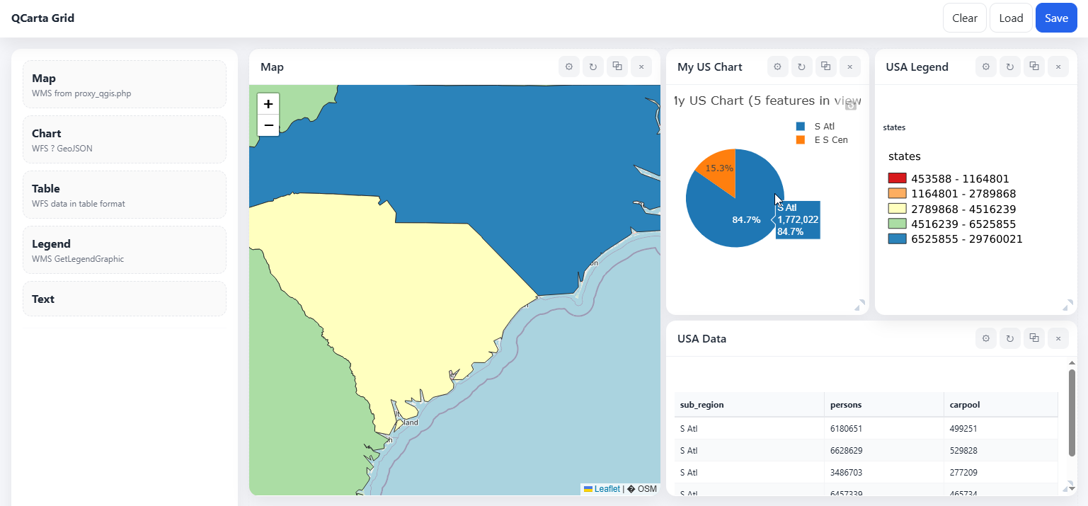Viewport: 1088px width, 506px height.
Task: Toggle E S Cen series in chart legend
Action: pos(822,139)
